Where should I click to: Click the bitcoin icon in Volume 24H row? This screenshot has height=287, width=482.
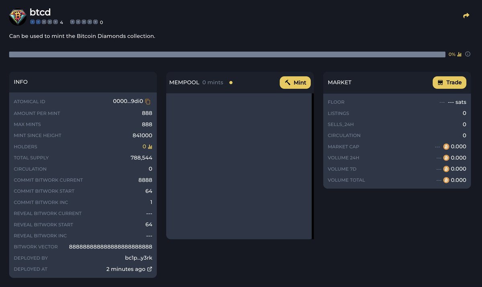click(446, 158)
